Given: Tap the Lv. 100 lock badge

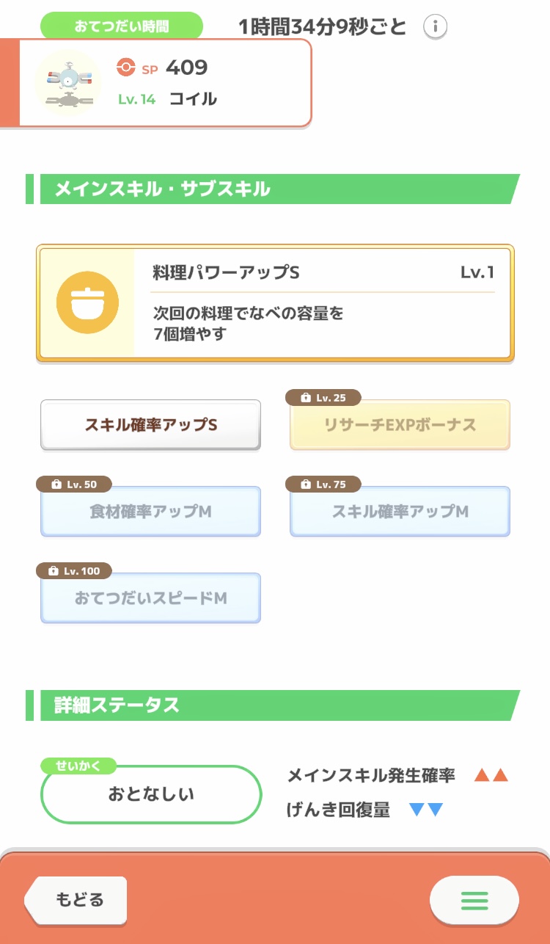Looking at the screenshot, I should pos(75,570).
